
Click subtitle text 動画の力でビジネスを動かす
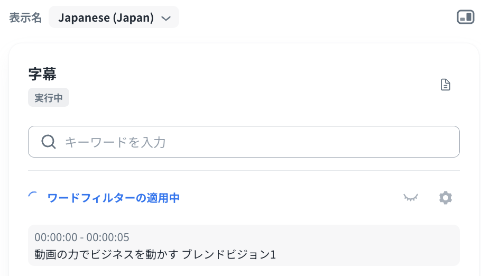pyautogui.click(x=106, y=254)
